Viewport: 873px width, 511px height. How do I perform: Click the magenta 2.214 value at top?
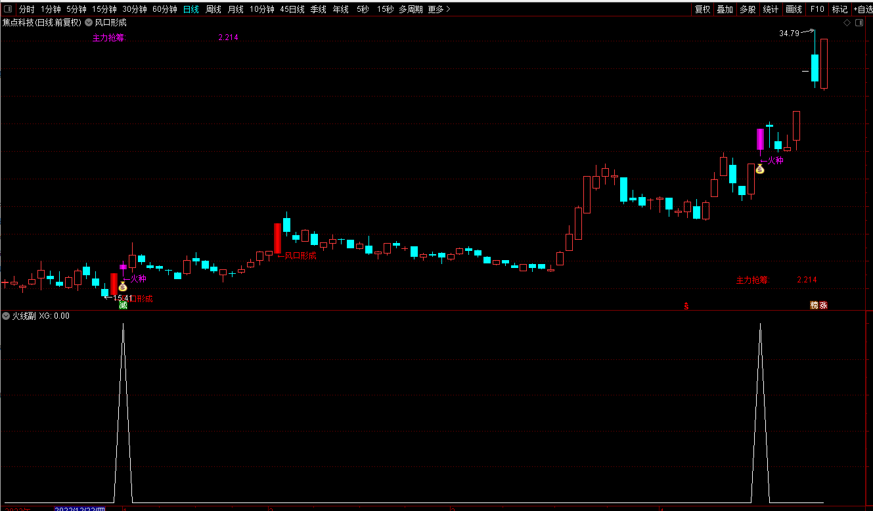(228, 37)
